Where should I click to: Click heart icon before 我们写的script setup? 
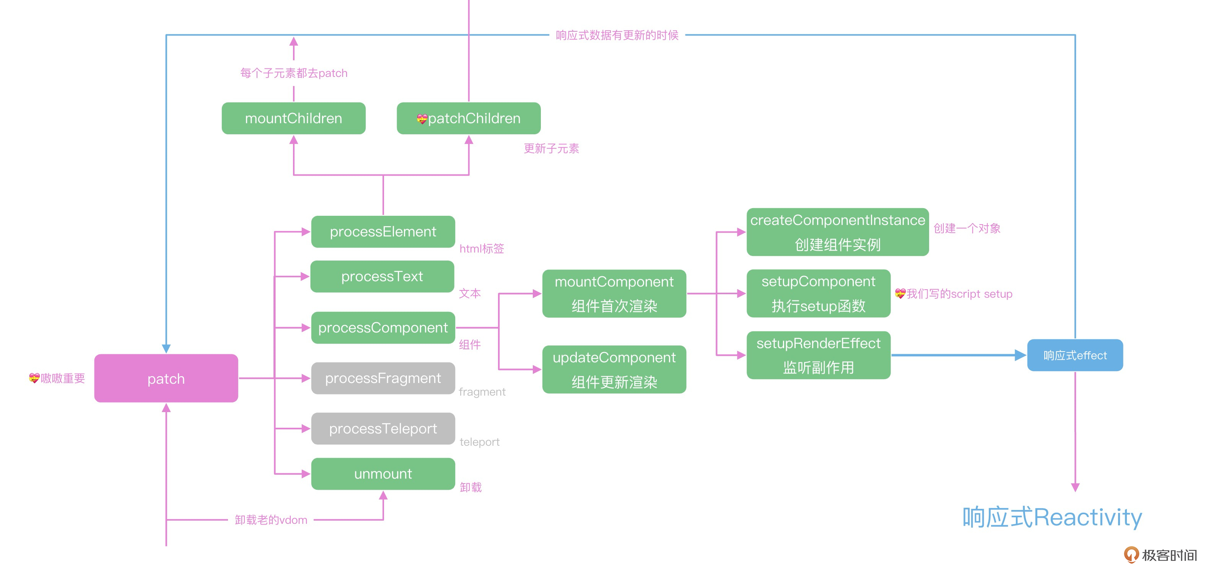[900, 293]
